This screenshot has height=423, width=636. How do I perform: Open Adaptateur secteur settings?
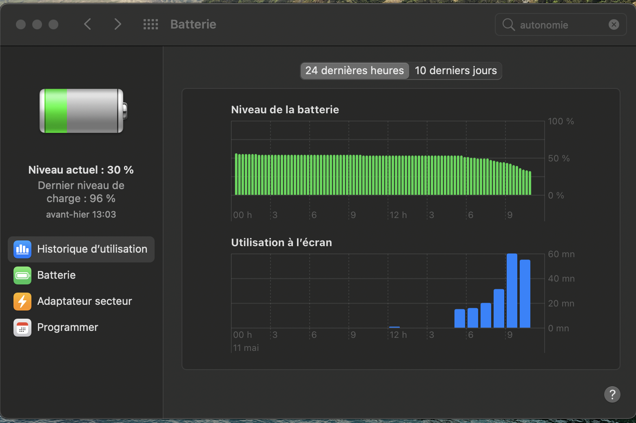[84, 301]
